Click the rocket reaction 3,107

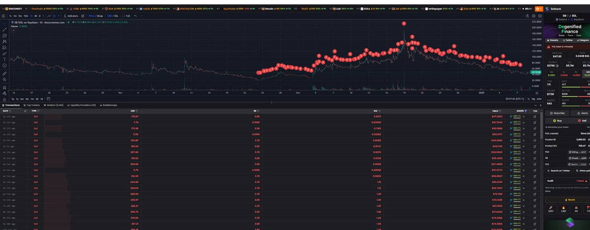pyautogui.click(x=551, y=209)
